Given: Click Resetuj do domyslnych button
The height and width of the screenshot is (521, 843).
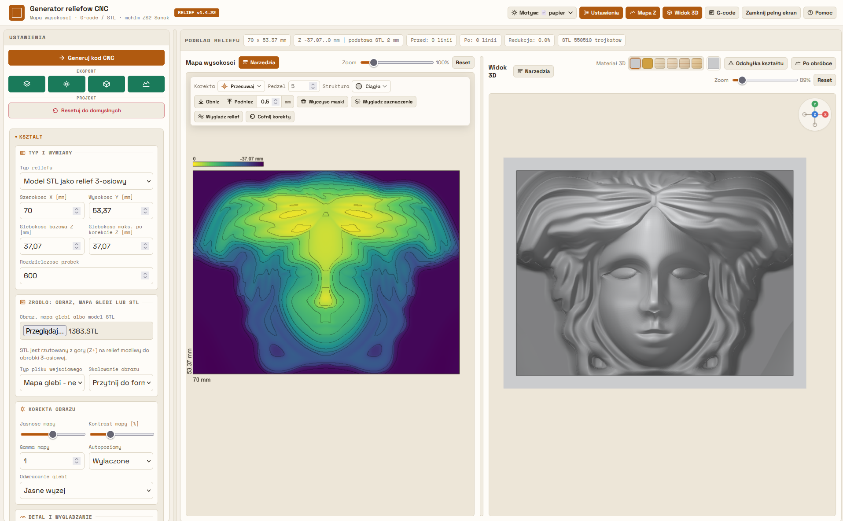Looking at the screenshot, I should 86,110.
